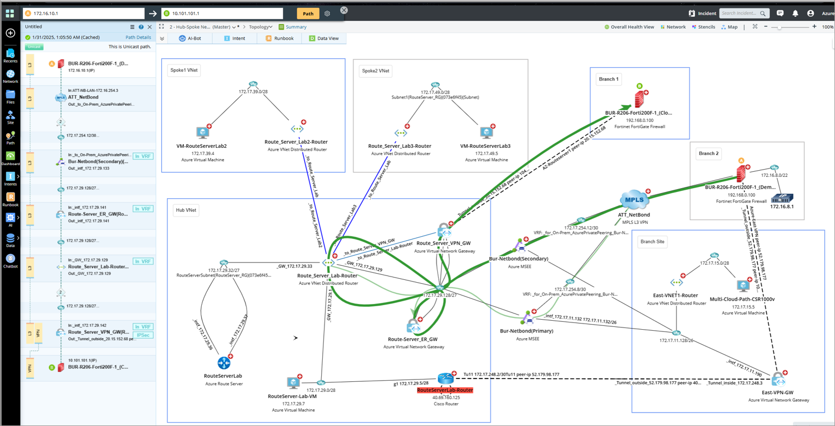Switch to the Intent tab
Screen dimensions: 835x426
tap(234, 38)
